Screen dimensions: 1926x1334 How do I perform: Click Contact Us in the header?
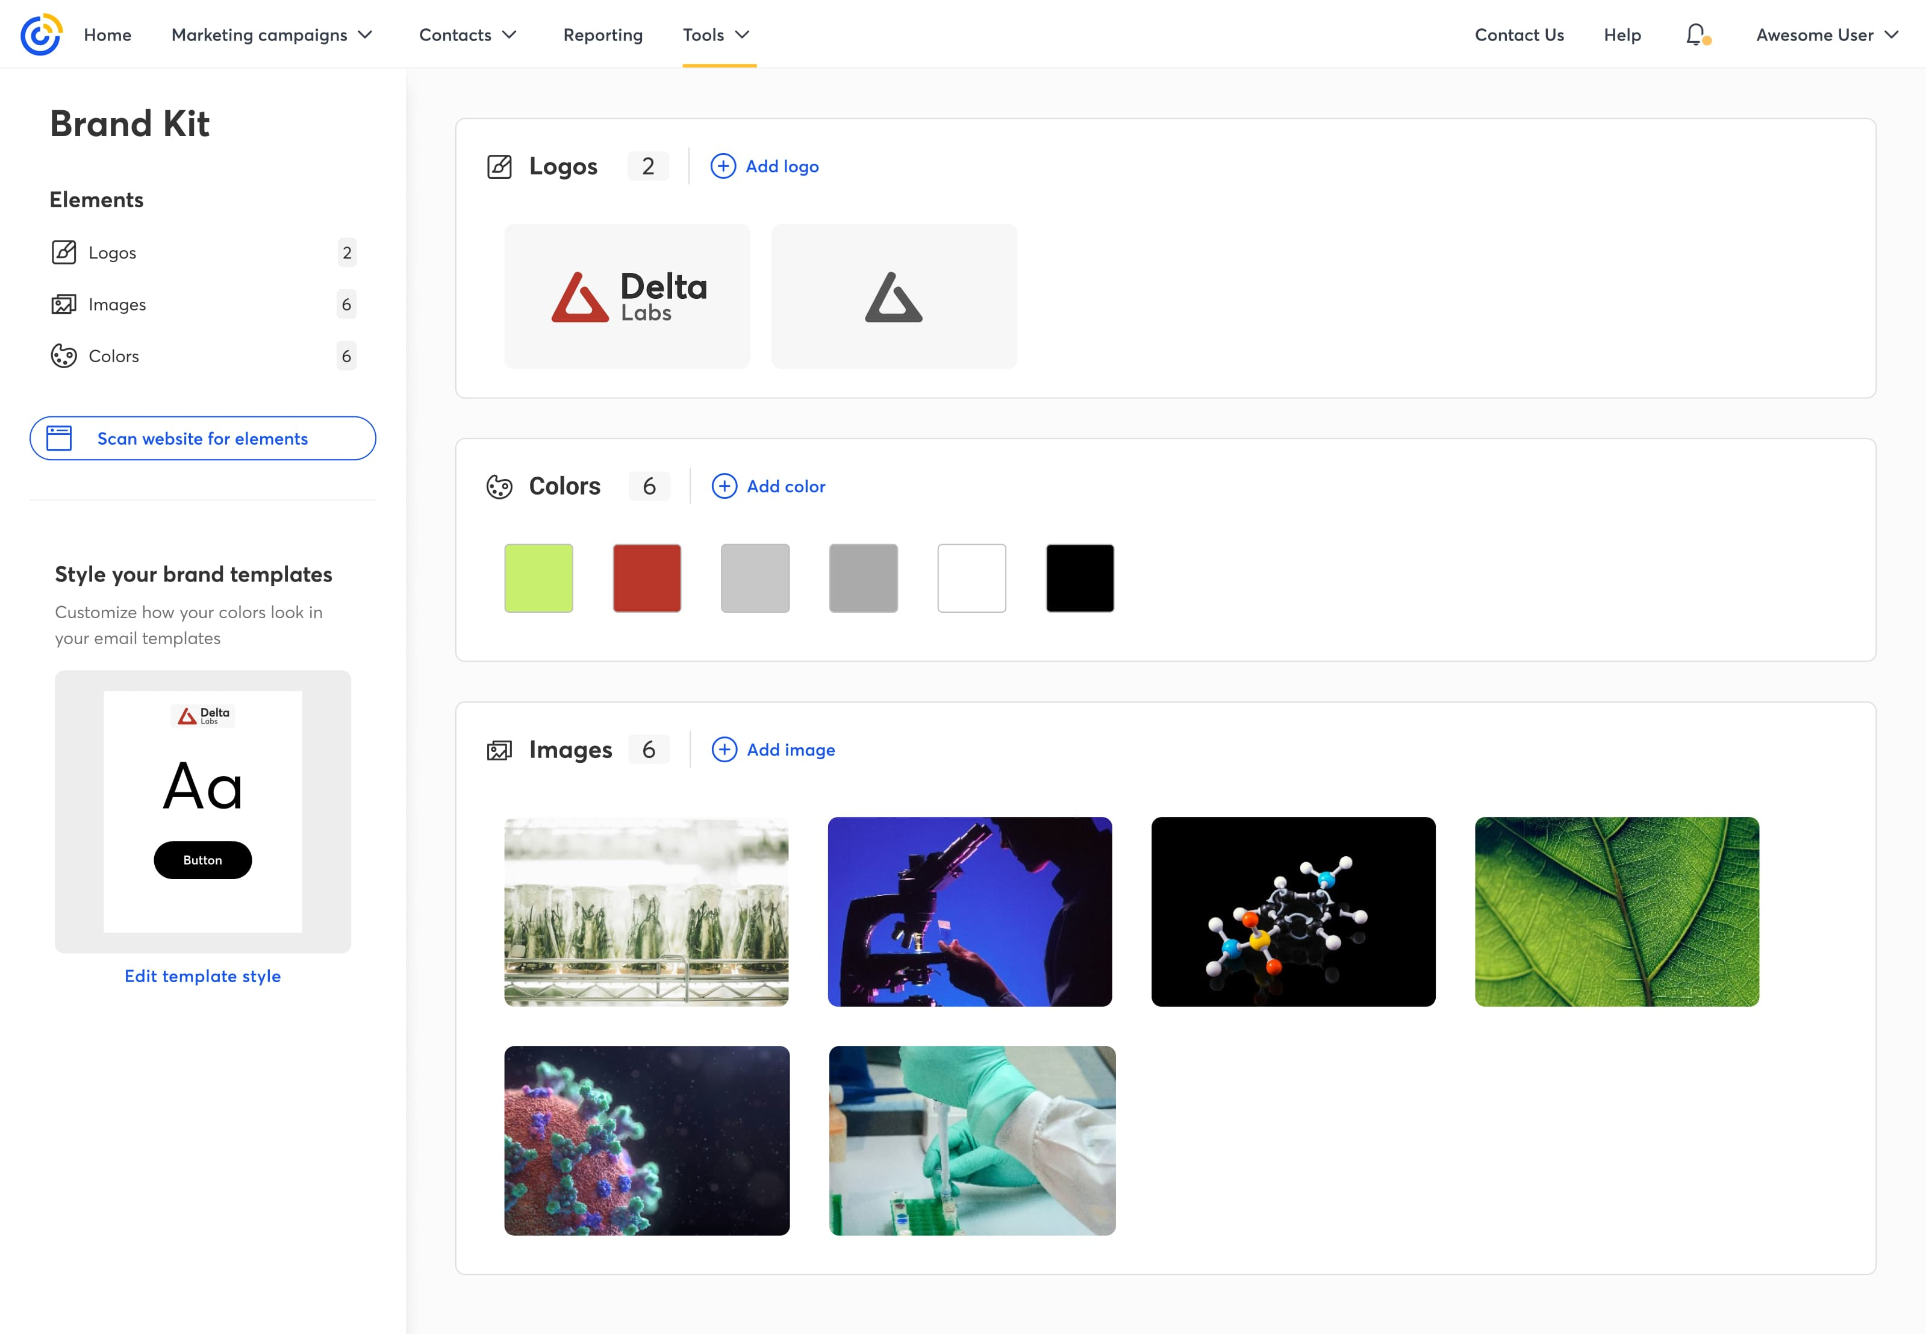[x=1519, y=34]
